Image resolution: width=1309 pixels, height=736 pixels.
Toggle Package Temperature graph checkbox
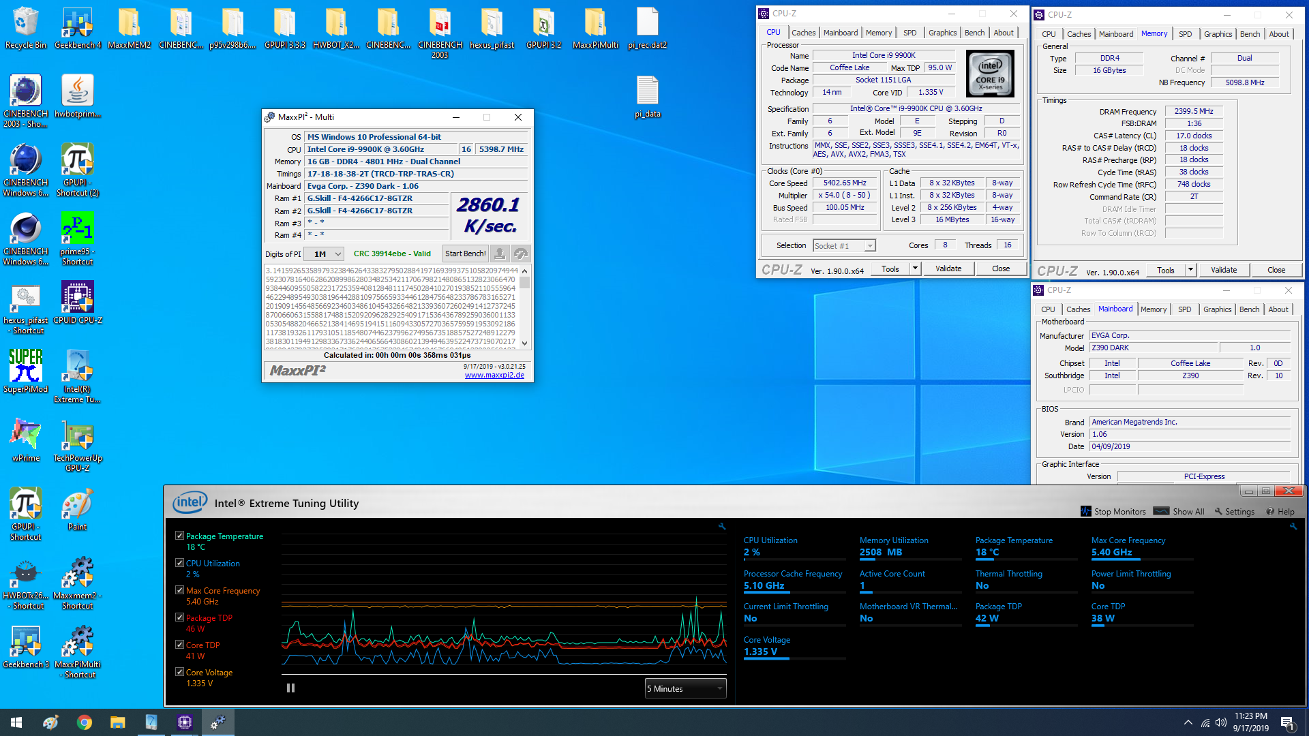[179, 536]
